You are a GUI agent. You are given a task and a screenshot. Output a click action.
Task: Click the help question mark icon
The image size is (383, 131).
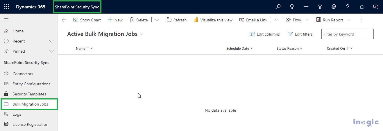(348, 7)
